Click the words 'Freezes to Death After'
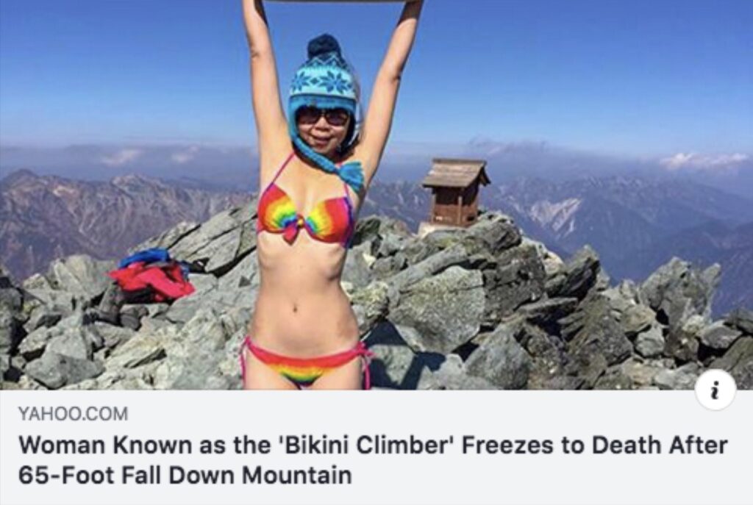This screenshot has width=753, height=505. pos(594,445)
